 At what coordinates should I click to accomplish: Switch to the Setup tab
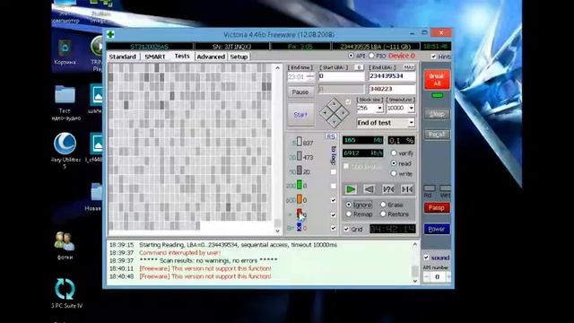tap(239, 57)
